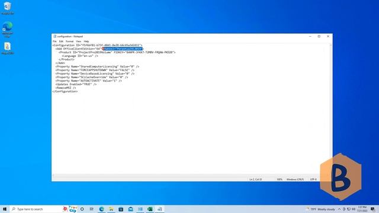Open the Windows Start menu
This screenshot has width=379, height=213.
(5, 209)
